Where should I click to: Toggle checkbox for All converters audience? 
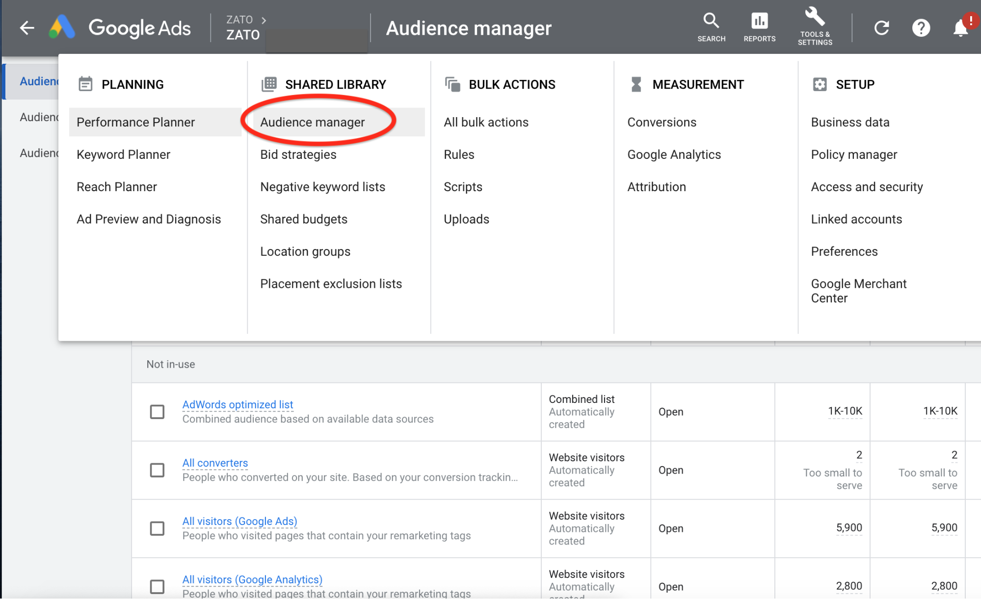pyautogui.click(x=157, y=469)
